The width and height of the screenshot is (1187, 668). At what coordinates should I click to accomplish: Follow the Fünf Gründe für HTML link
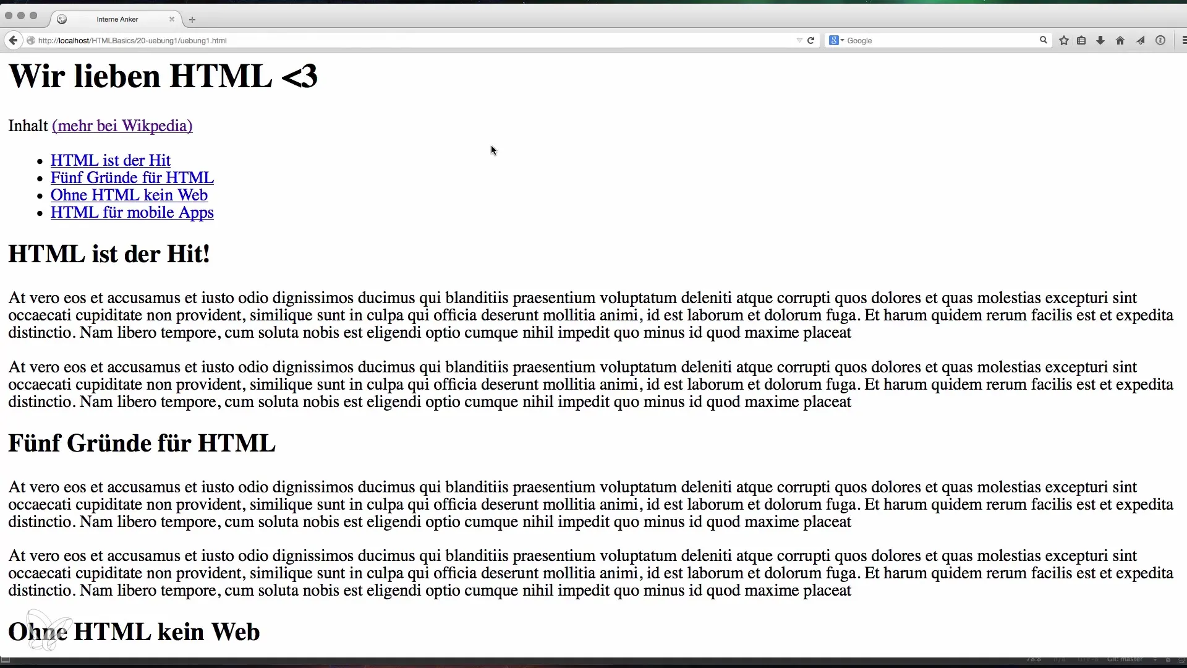click(x=132, y=178)
